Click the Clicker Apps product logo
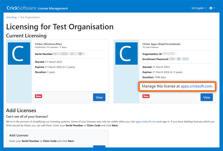Viewport: 223px width, 151px height. (126, 53)
